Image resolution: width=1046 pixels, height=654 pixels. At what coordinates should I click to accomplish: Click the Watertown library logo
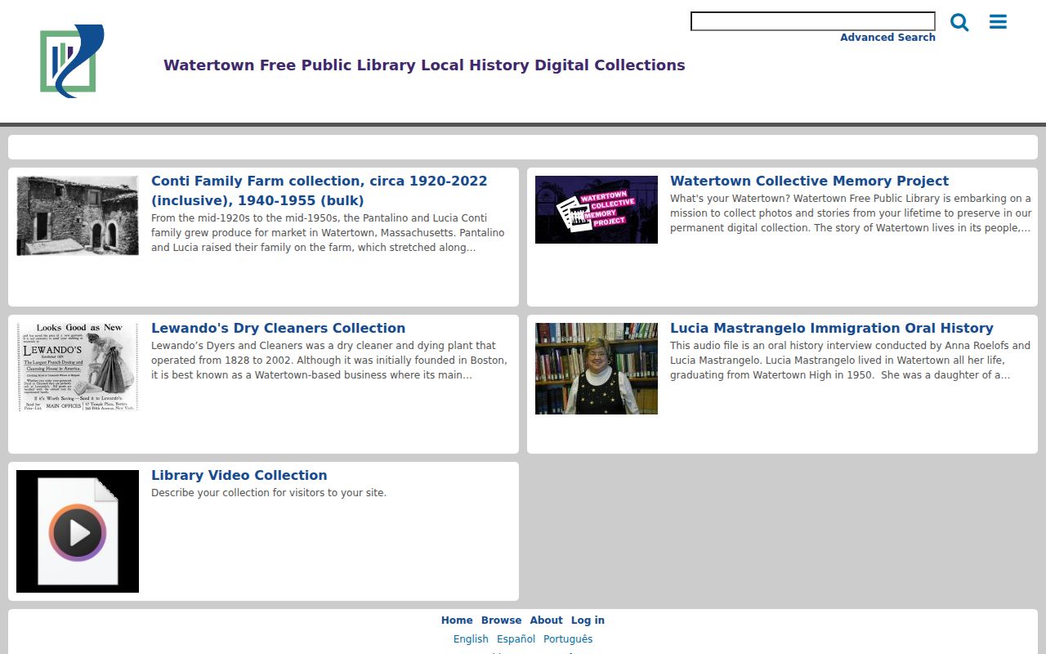pos(72,61)
